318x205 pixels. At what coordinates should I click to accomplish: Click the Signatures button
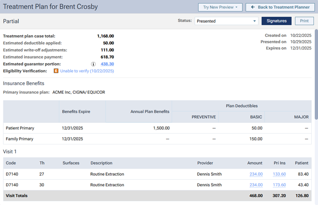click(x=276, y=21)
